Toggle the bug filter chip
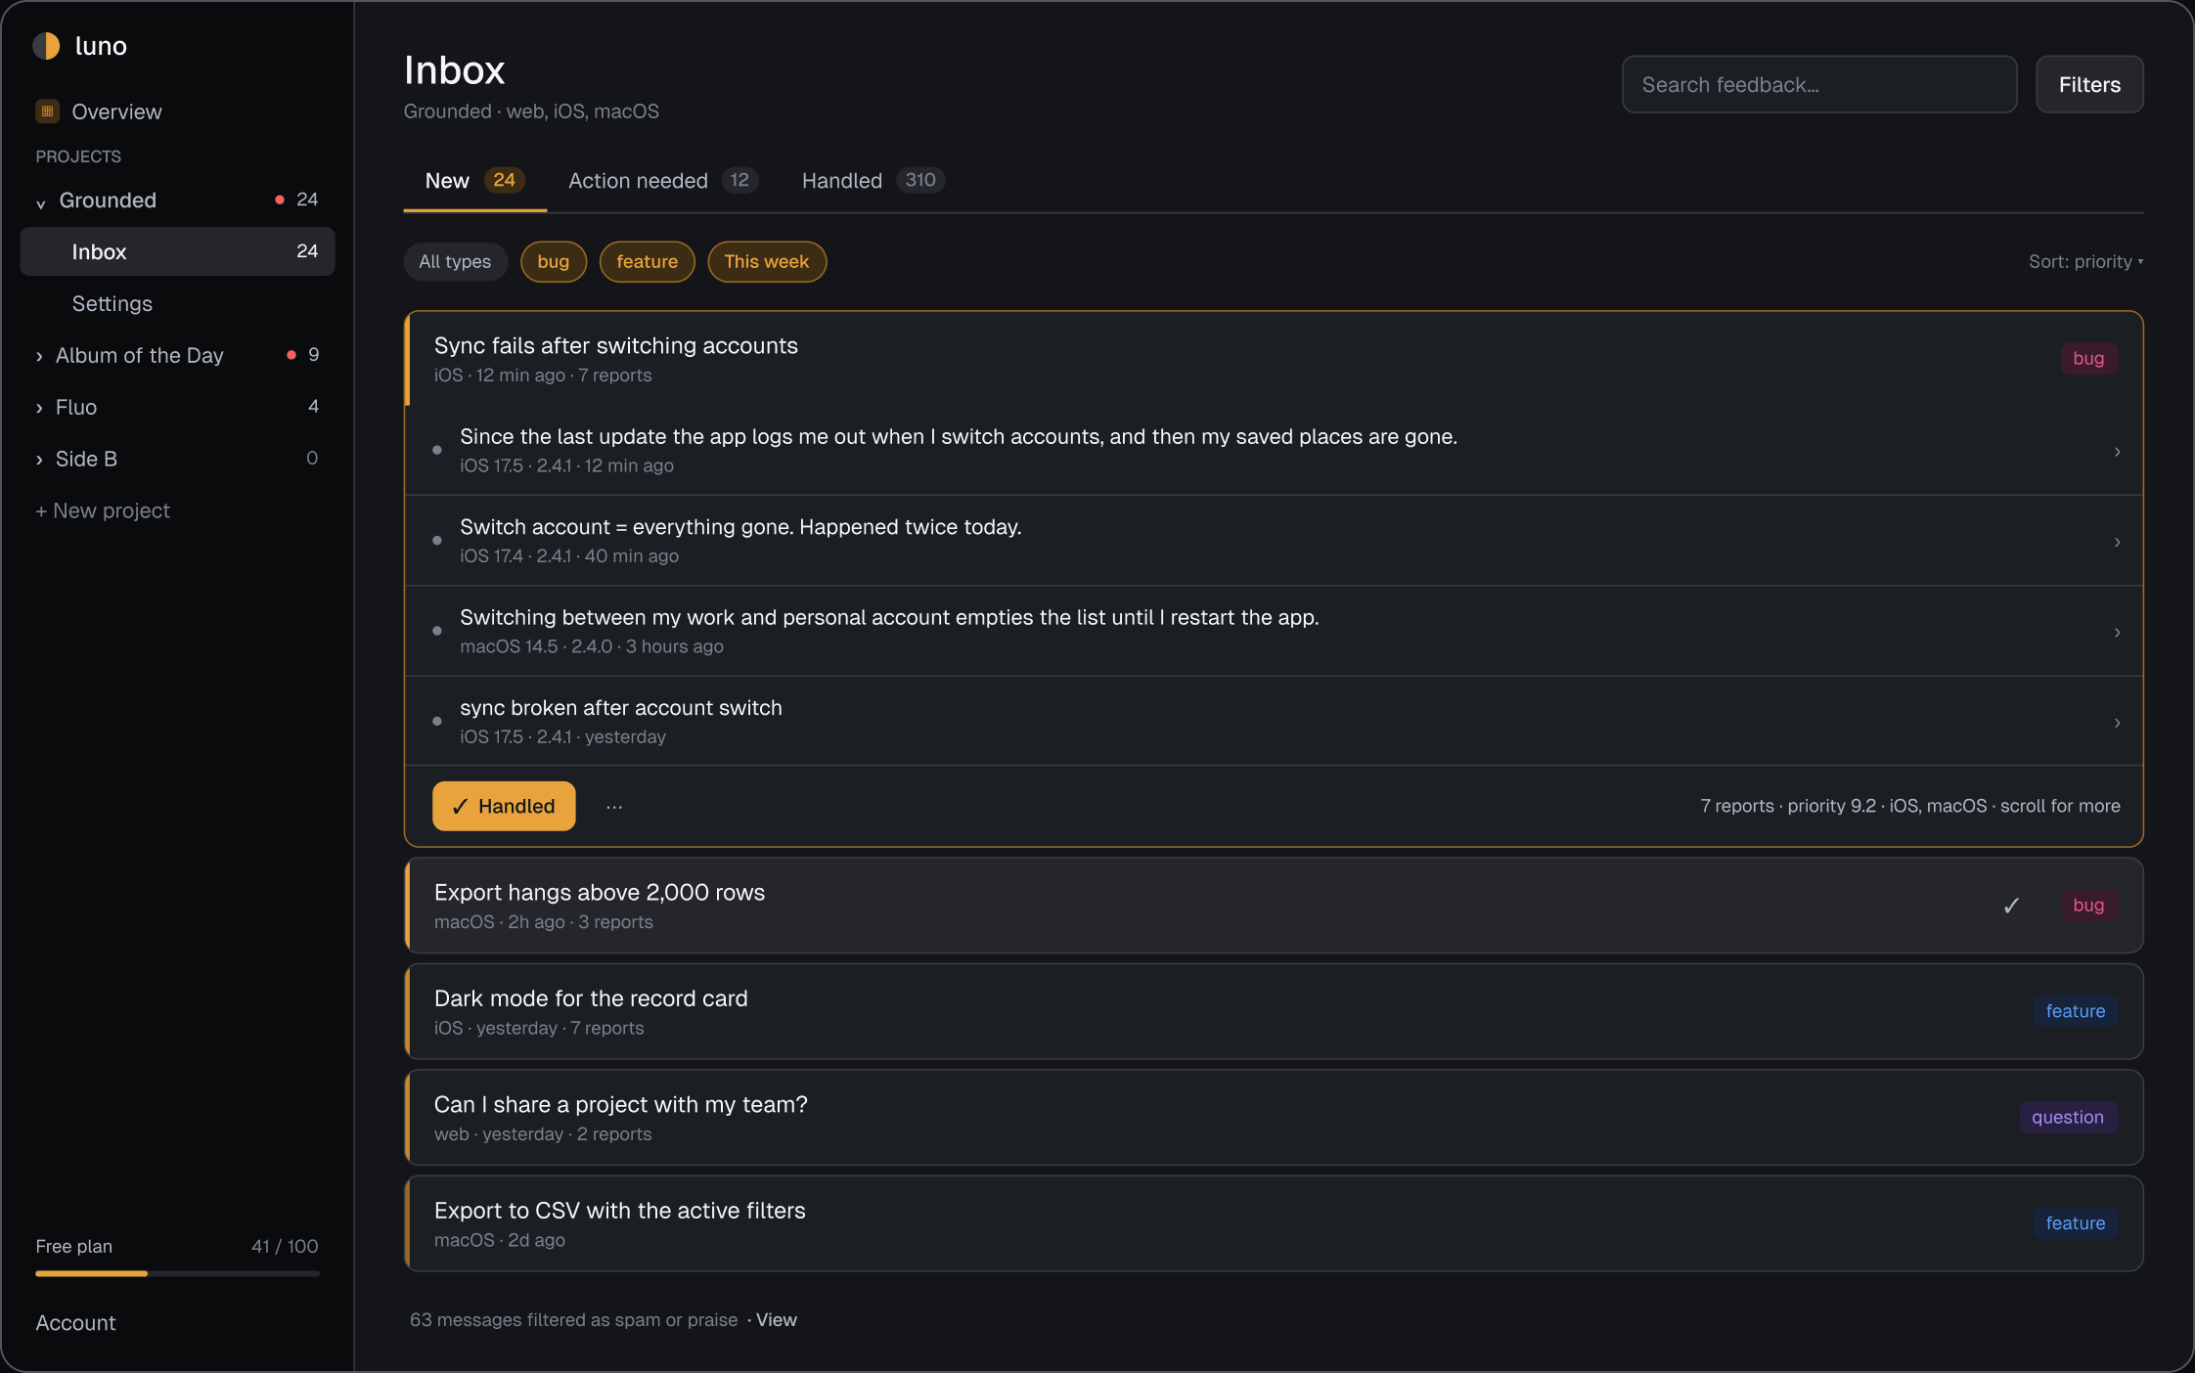 pos(553,262)
